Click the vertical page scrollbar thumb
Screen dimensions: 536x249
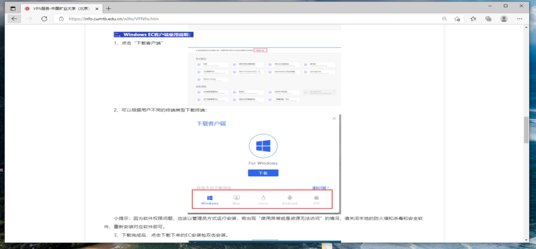click(526, 129)
